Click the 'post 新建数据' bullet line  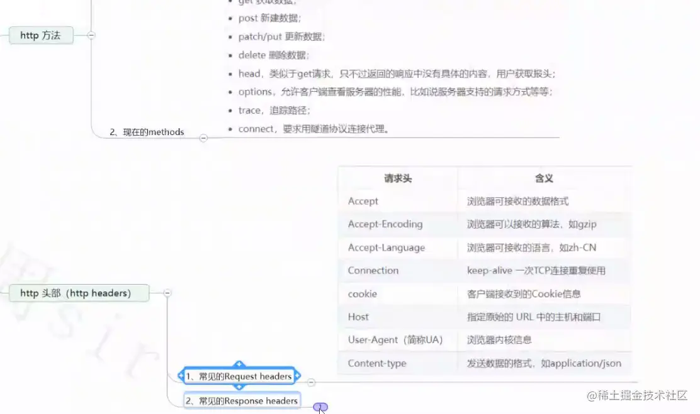coord(269,18)
